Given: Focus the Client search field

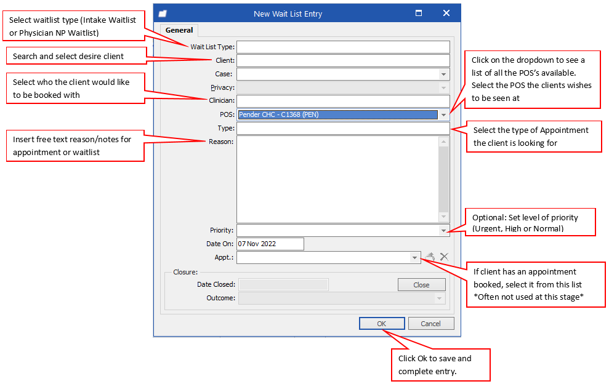Looking at the screenshot, I should 343,61.
